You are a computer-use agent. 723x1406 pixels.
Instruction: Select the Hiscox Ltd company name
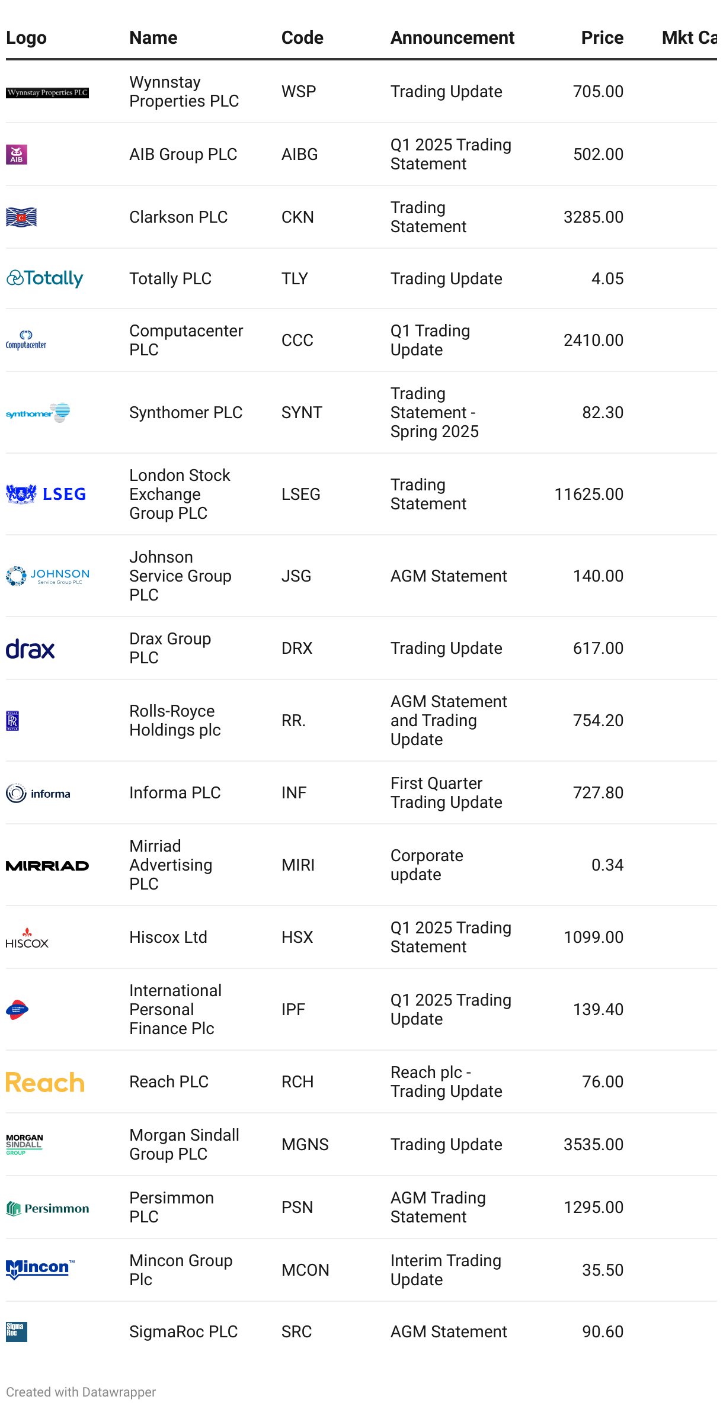click(168, 938)
